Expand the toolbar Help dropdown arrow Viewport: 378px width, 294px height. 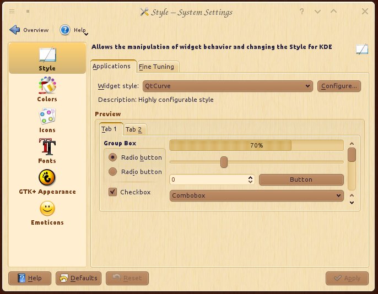(86, 34)
